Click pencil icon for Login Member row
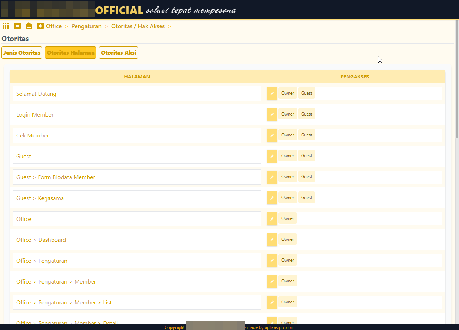This screenshot has width=459, height=330. [x=272, y=114]
